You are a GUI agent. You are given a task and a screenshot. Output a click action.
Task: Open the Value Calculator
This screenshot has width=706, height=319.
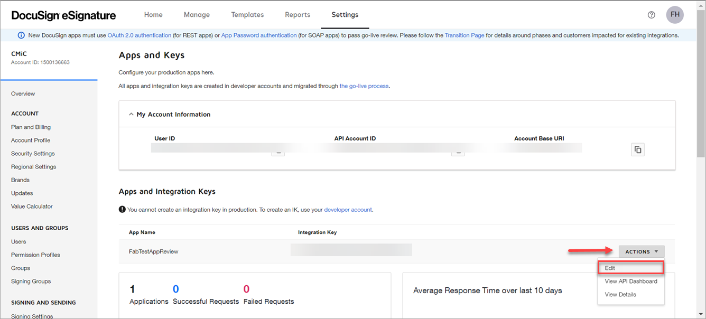point(32,207)
